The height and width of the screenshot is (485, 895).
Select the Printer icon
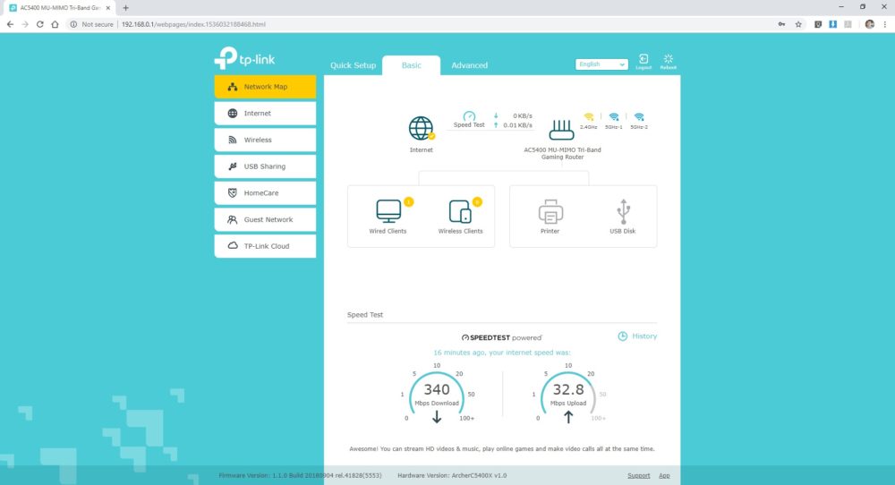[550, 211]
